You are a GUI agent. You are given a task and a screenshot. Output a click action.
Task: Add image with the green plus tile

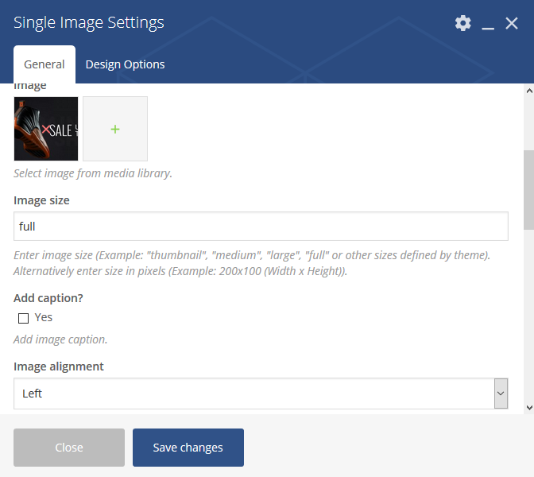tap(115, 129)
